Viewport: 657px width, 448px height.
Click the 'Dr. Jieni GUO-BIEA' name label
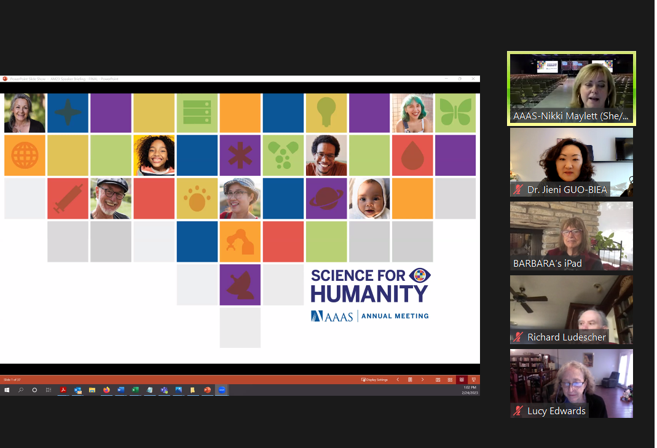[567, 190]
